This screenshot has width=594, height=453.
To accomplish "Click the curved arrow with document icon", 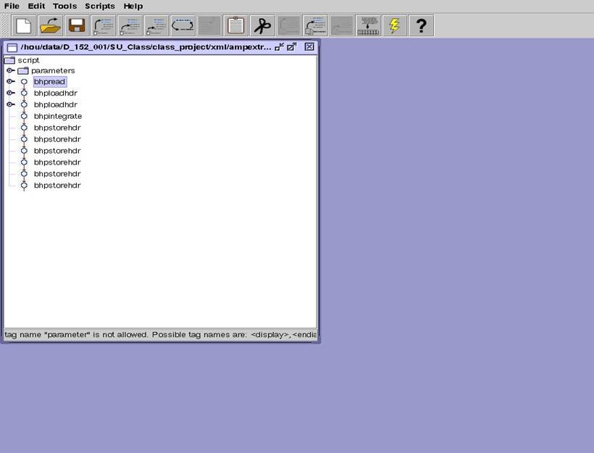I will pos(315,26).
